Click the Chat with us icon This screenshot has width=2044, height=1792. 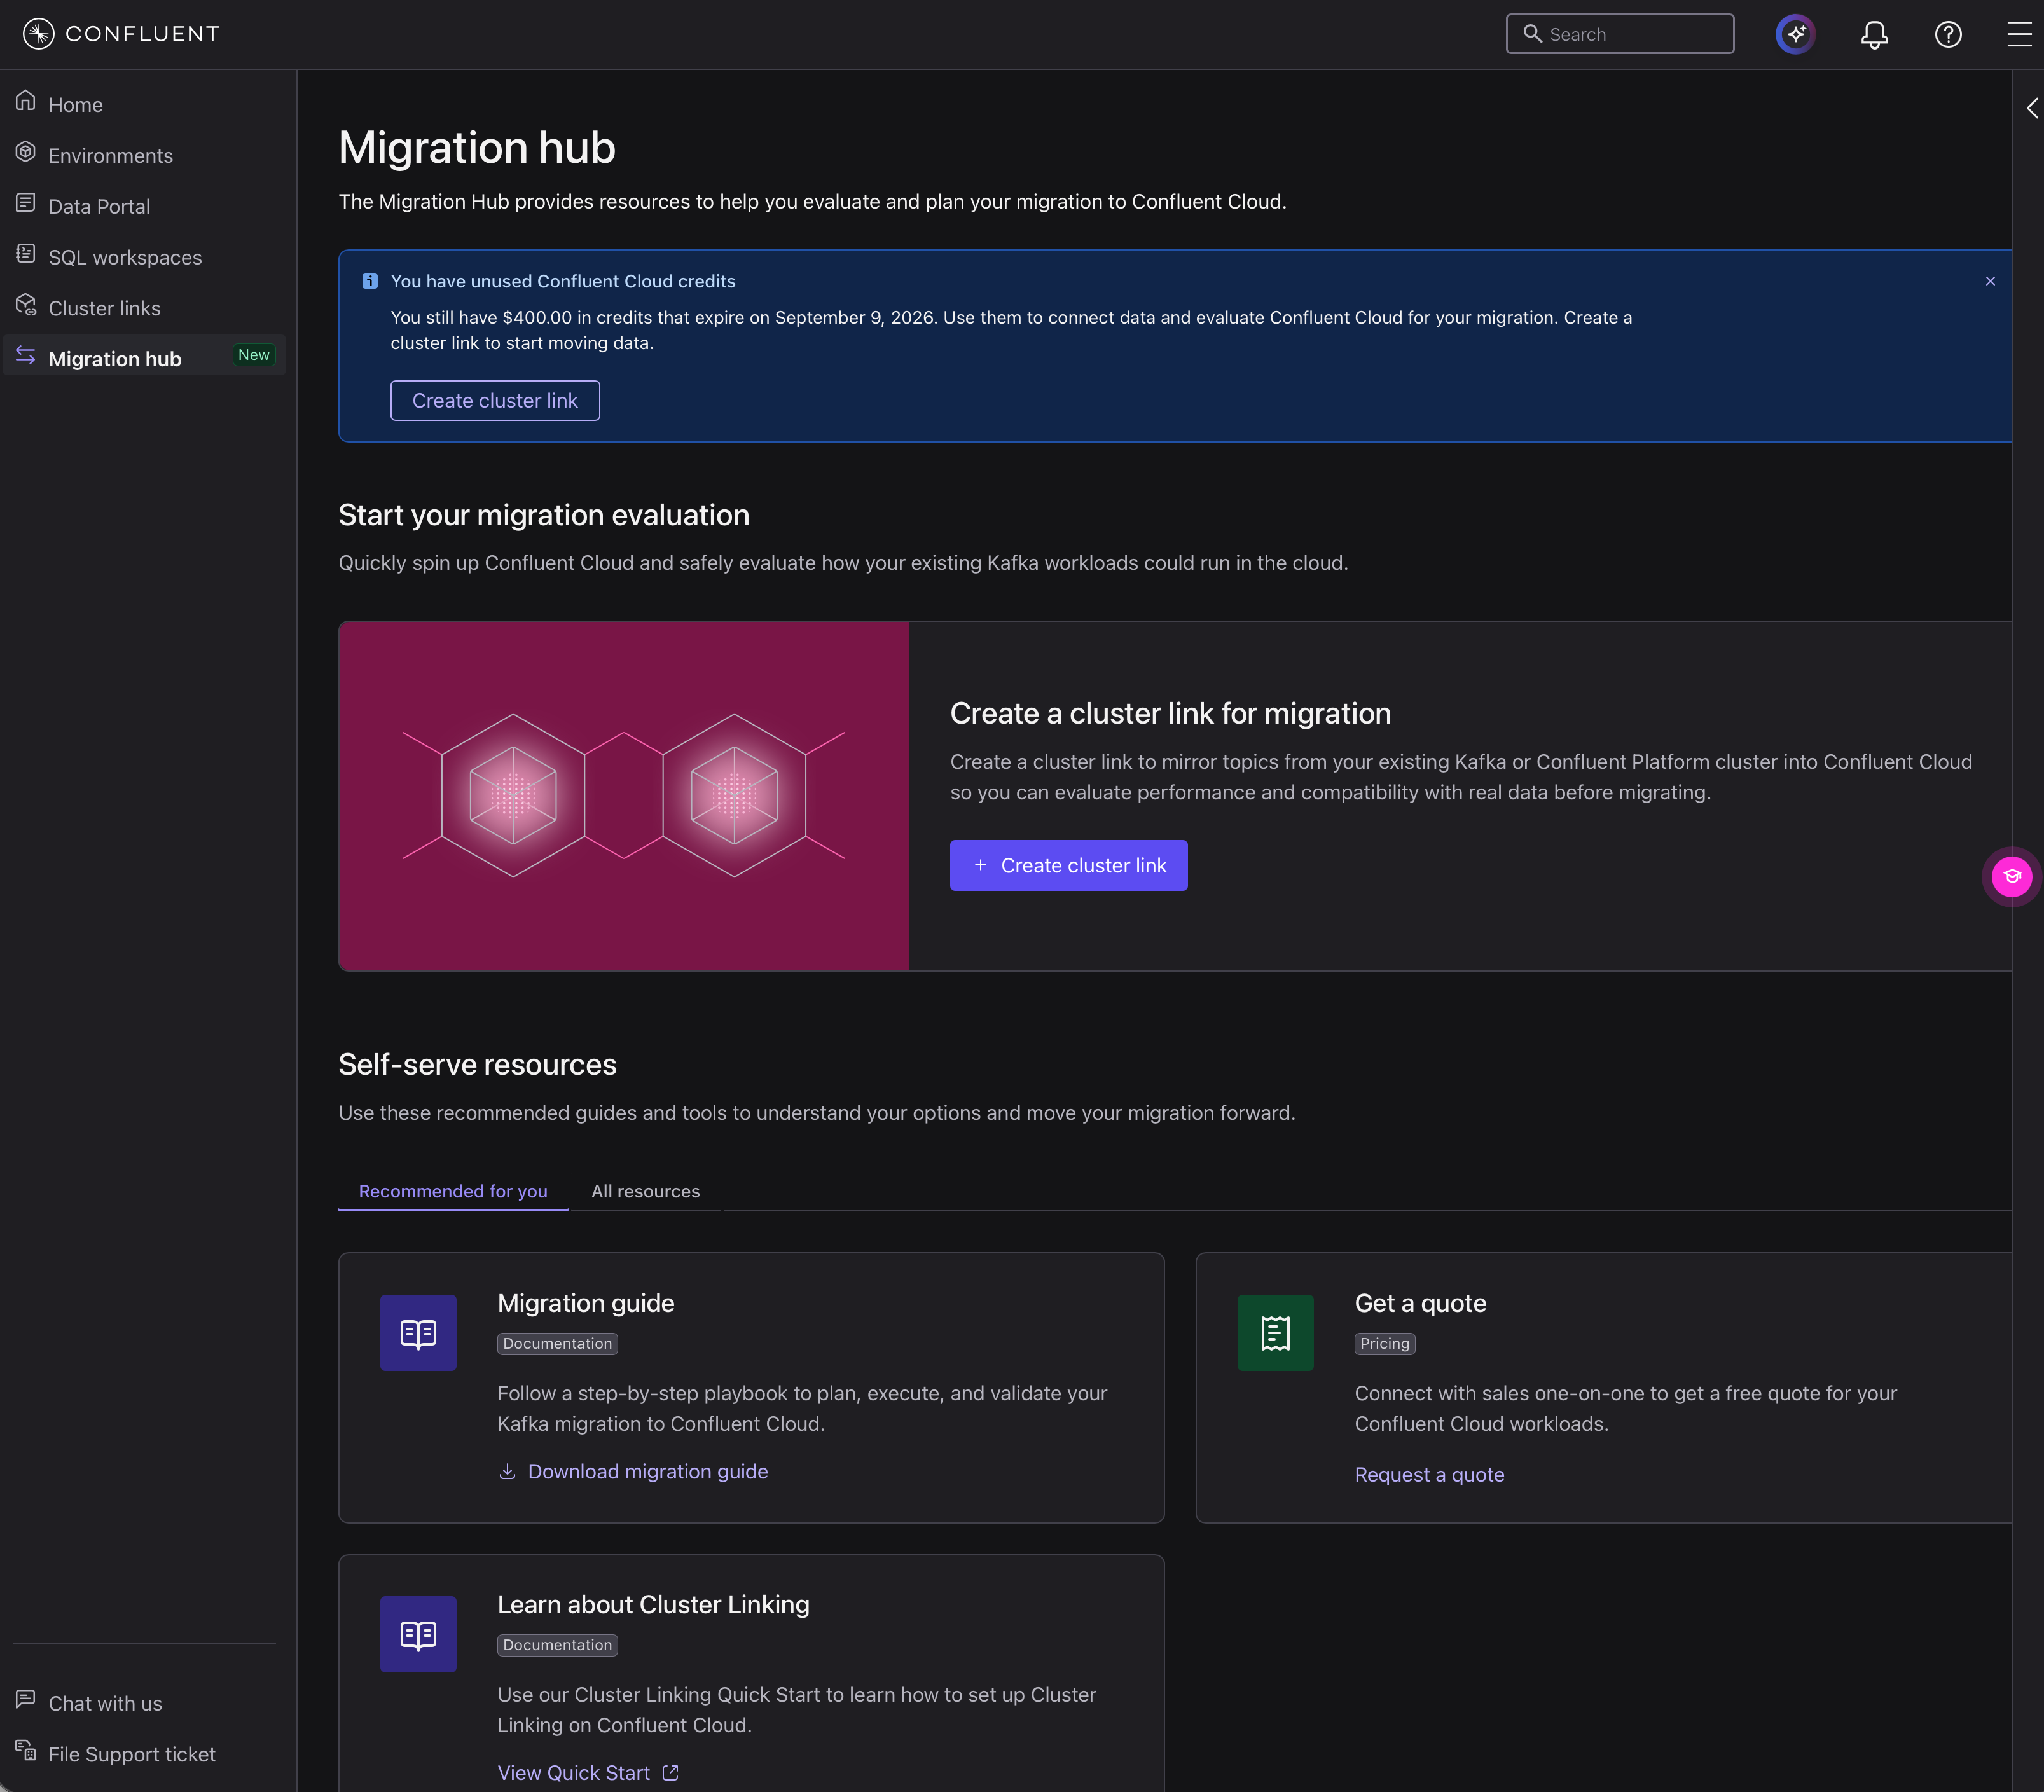coord(26,1700)
